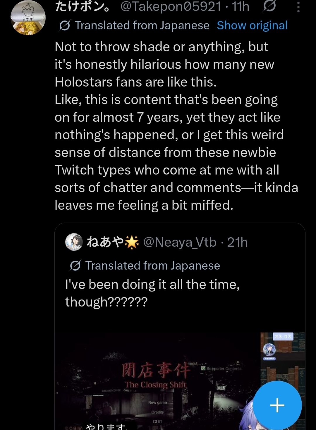Open たけポン's profile picture
This screenshot has height=430, width=316.
[28, 18]
